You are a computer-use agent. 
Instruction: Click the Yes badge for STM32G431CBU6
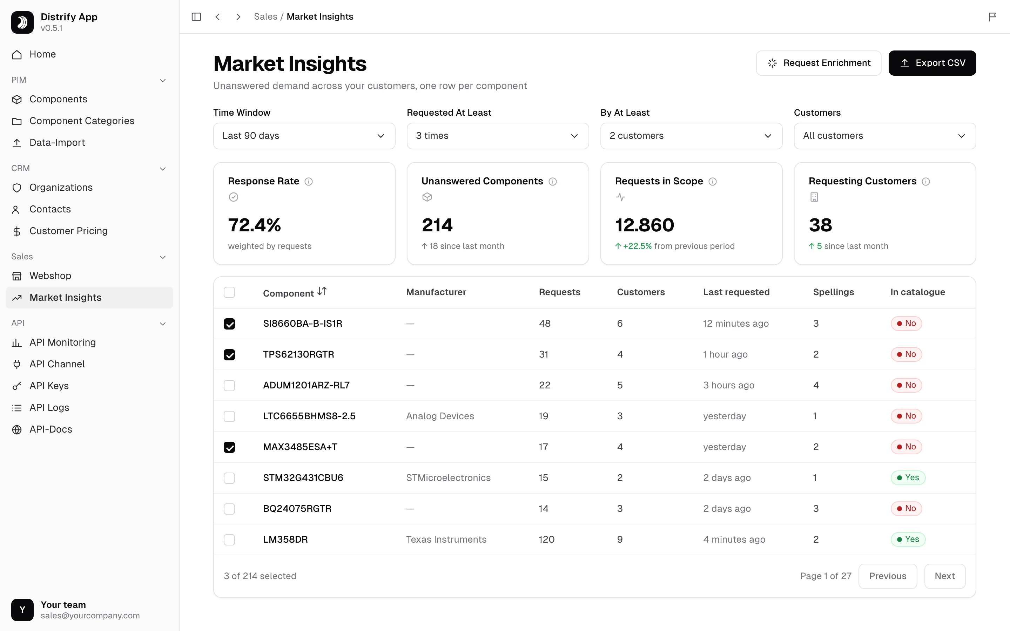pos(908,478)
